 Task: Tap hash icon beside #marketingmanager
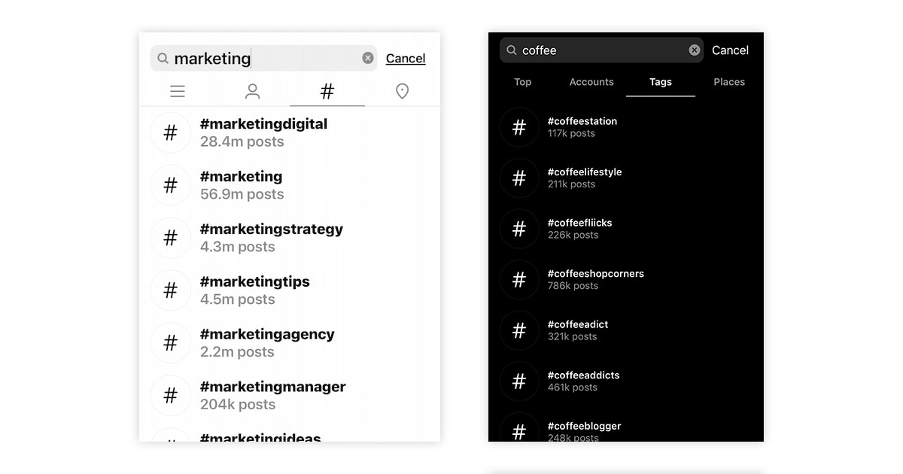[x=171, y=395]
